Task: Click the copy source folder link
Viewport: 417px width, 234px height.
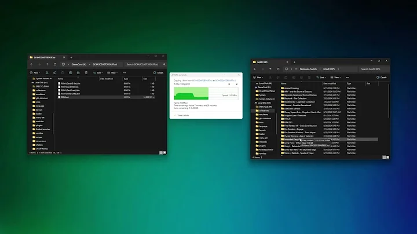Action: (x=202, y=81)
